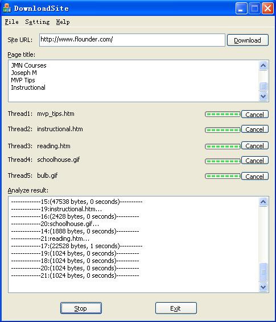
Task: Click result line '19:(1024 bytes, 0 seconds)'
Action: (x=75, y=254)
